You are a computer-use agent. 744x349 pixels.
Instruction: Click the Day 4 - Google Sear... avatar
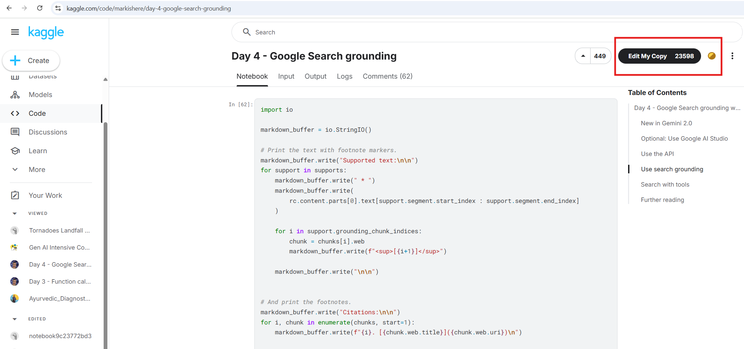tap(14, 265)
